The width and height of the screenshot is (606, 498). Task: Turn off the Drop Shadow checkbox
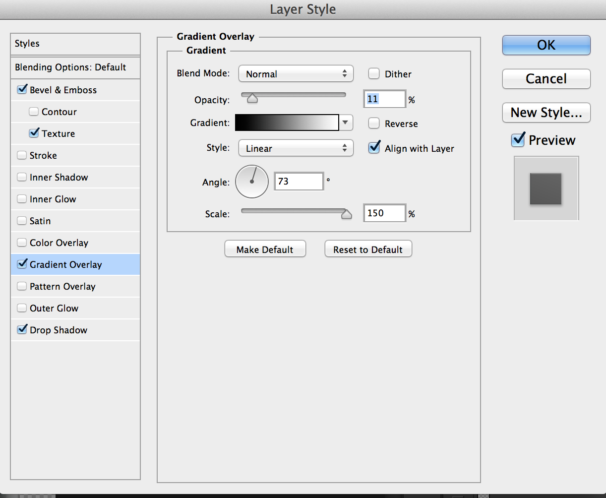[22, 329]
